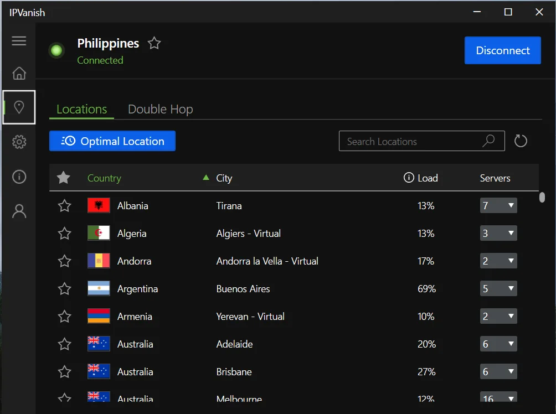The height and width of the screenshot is (414, 556).
Task: Favorite Australia Adelaide with its star
Action: pyautogui.click(x=65, y=344)
